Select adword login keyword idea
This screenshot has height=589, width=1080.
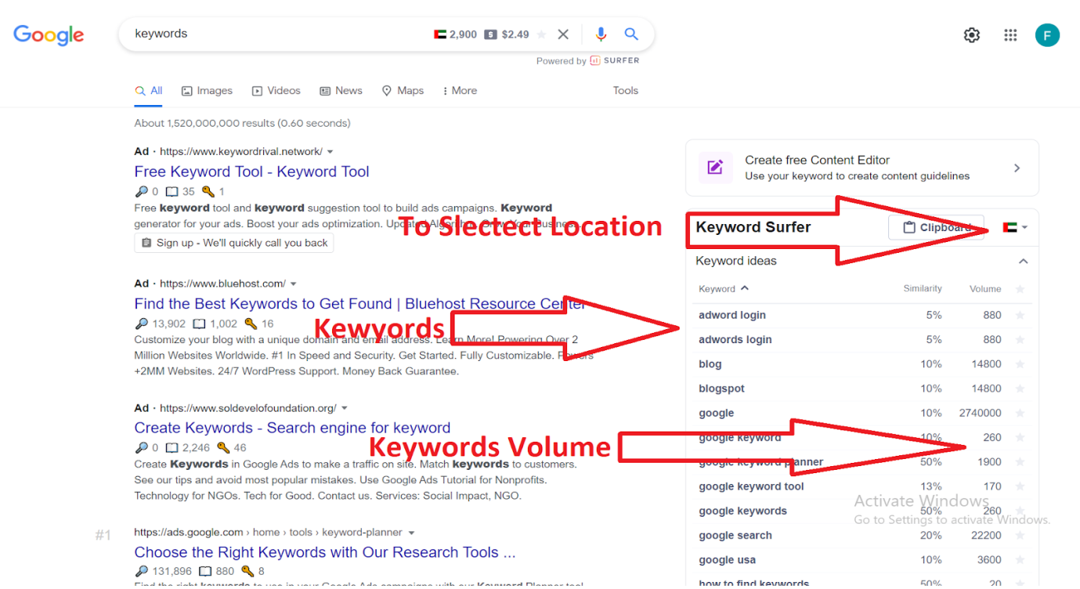pos(732,315)
